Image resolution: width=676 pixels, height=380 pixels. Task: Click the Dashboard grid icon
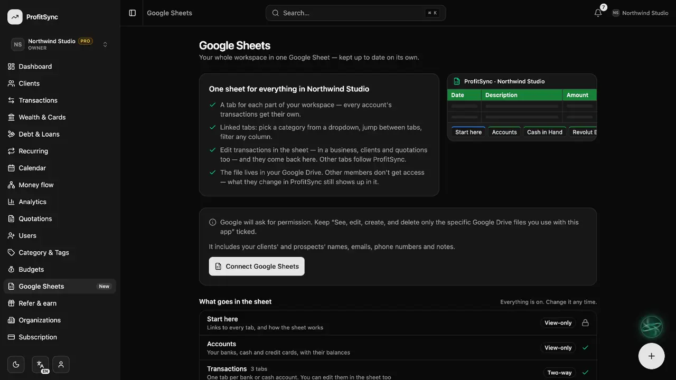(11, 66)
